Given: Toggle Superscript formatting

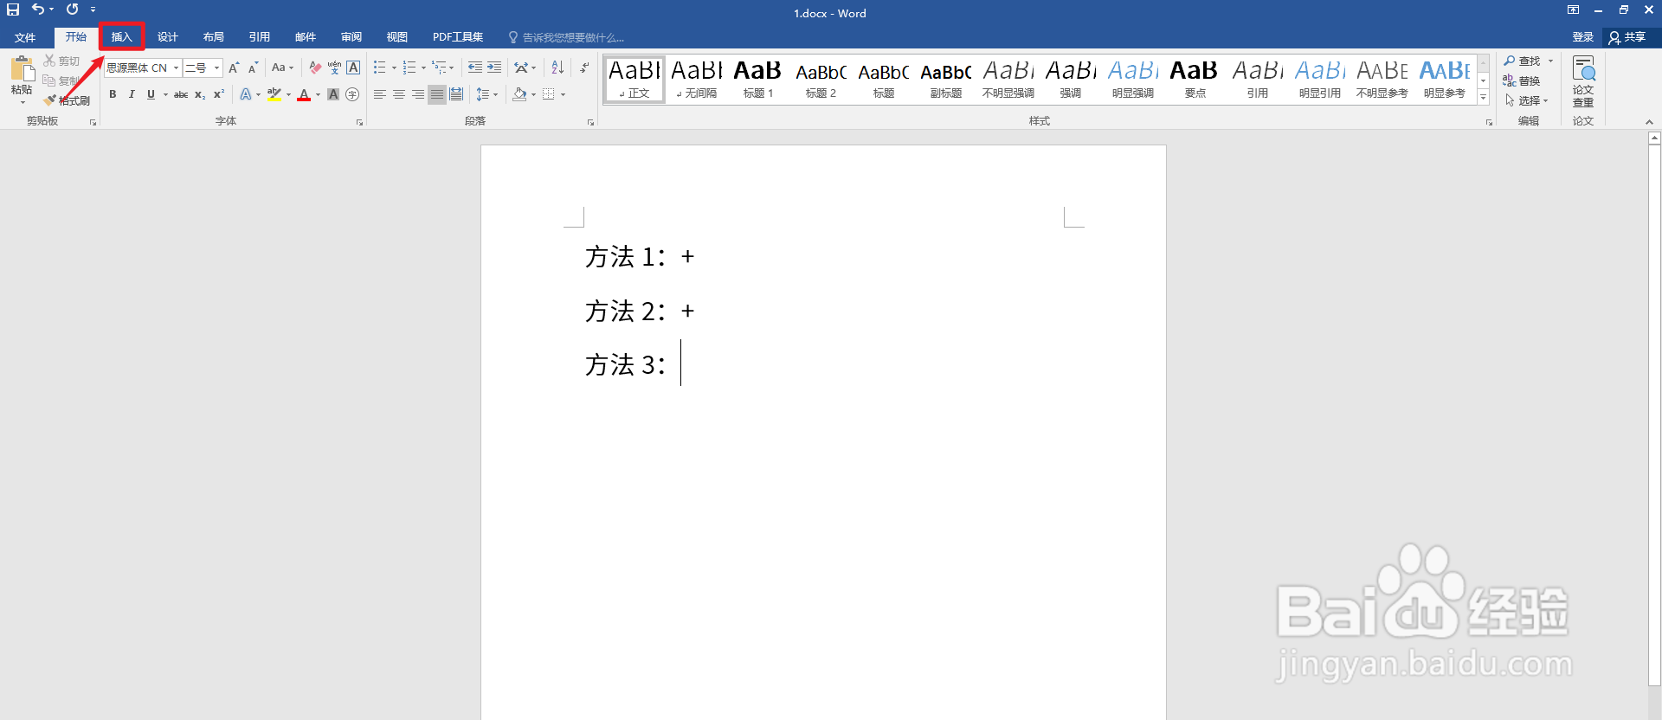Looking at the screenshot, I should 219,94.
